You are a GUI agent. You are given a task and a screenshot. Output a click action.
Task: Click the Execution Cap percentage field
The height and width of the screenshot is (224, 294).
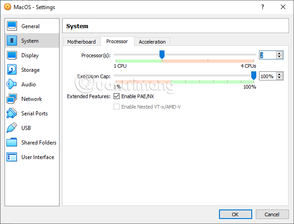[268, 76]
